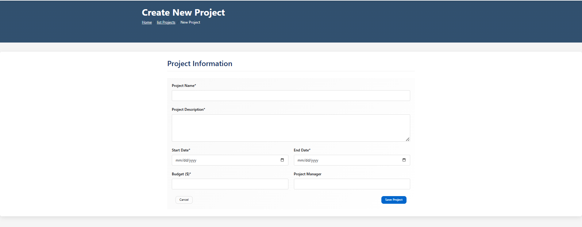Click the Project Name input field
This screenshot has height=227, width=582.
(x=291, y=95)
